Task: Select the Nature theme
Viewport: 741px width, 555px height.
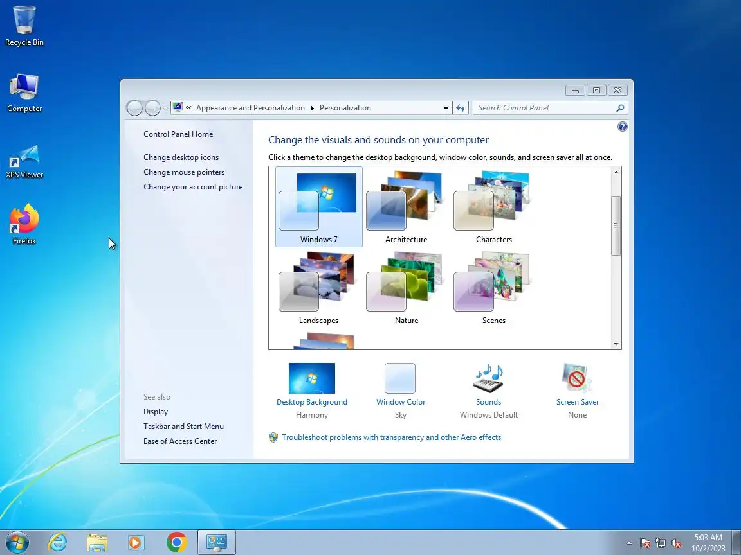Action: tap(406, 288)
